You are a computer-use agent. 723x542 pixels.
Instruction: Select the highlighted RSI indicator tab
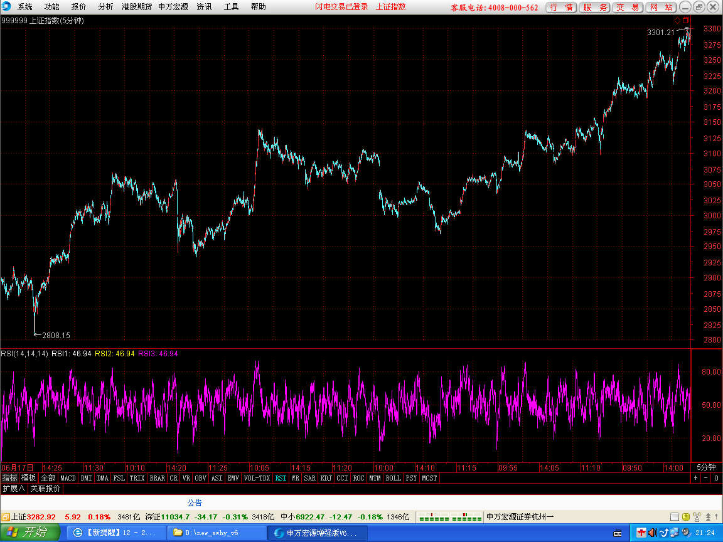[x=281, y=478]
